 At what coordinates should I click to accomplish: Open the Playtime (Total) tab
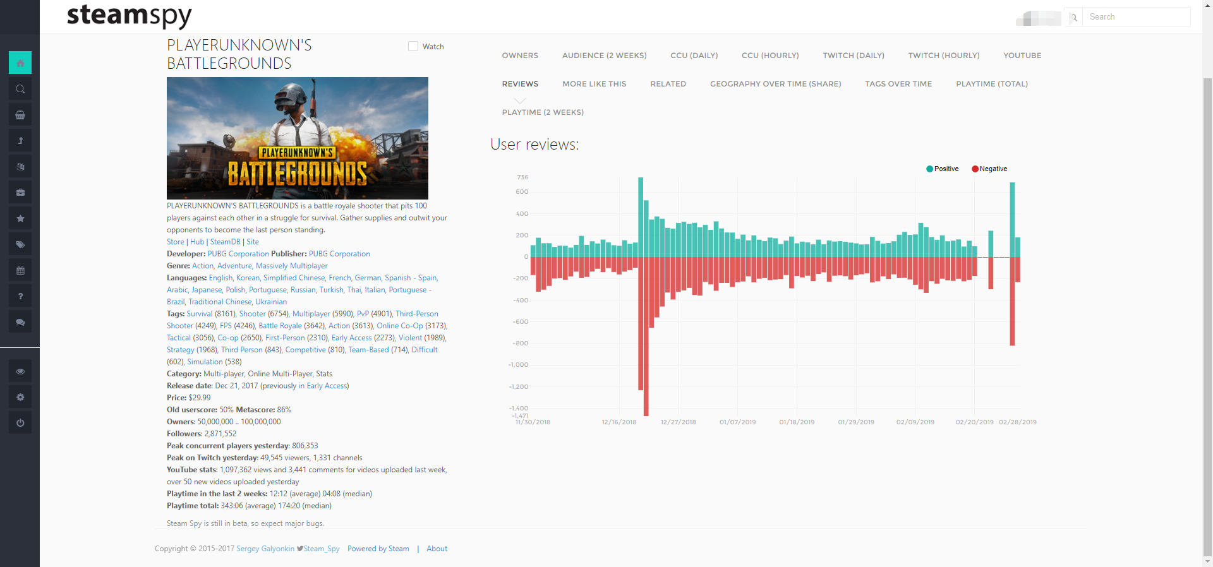(x=992, y=84)
